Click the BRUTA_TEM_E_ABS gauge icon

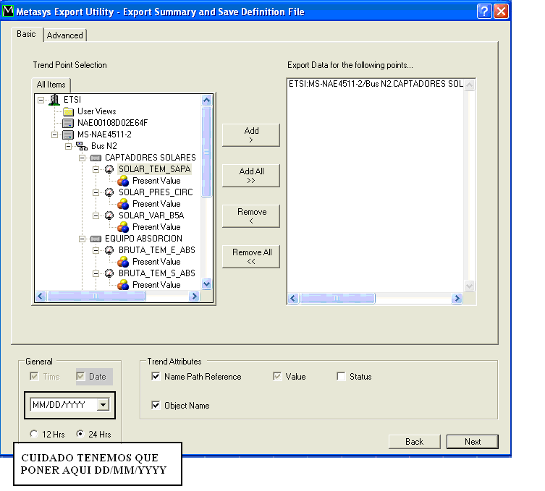(109, 250)
